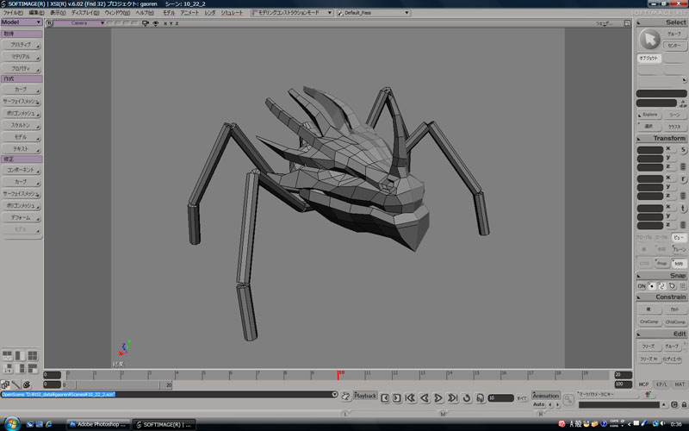Click the Playback button
The width and height of the screenshot is (689, 431).
pyautogui.click(x=366, y=397)
